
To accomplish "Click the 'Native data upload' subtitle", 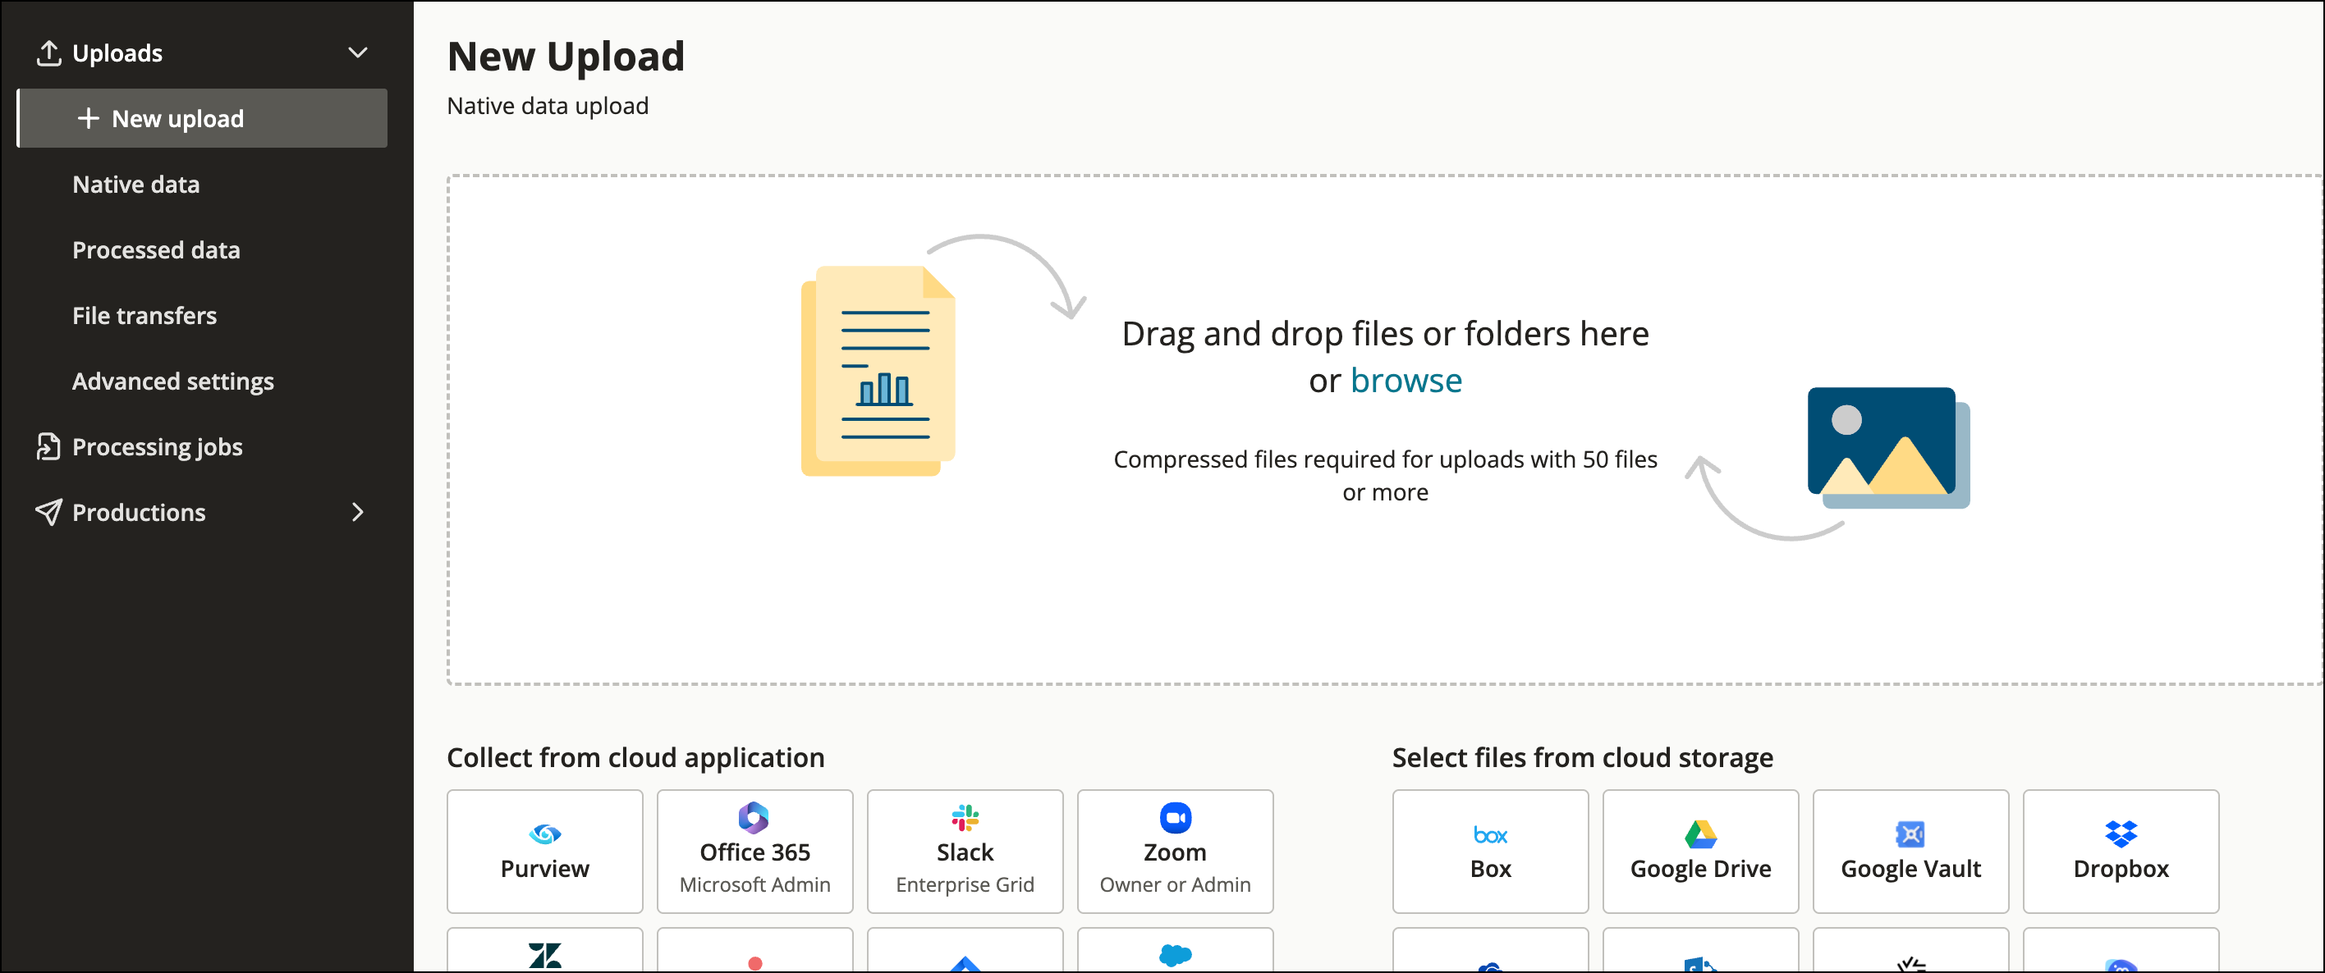I will [548, 106].
